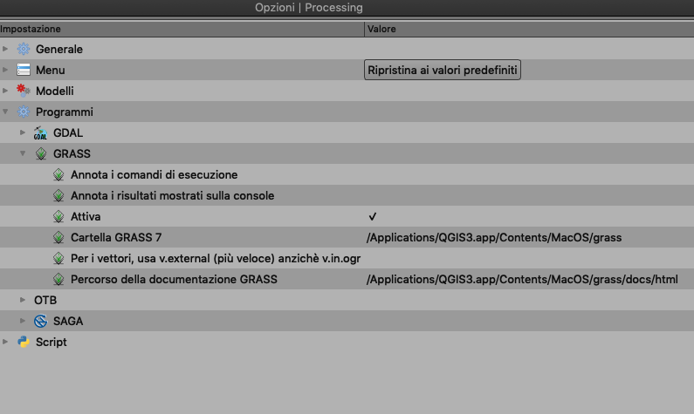The height and width of the screenshot is (414, 694).
Task: Toggle the Attiva checkmark for GRASS
Action: pyautogui.click(x=372, y=216)
